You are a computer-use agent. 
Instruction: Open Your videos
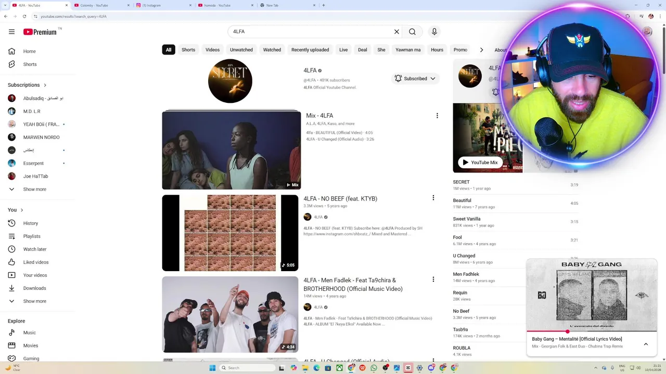tap(35, 275)
